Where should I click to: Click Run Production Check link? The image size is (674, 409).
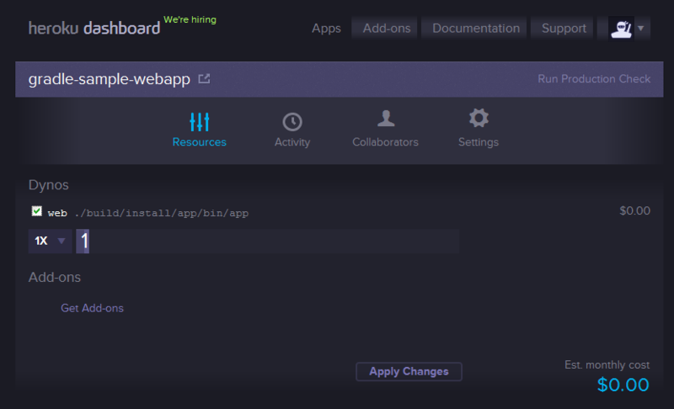coord(594,79)
